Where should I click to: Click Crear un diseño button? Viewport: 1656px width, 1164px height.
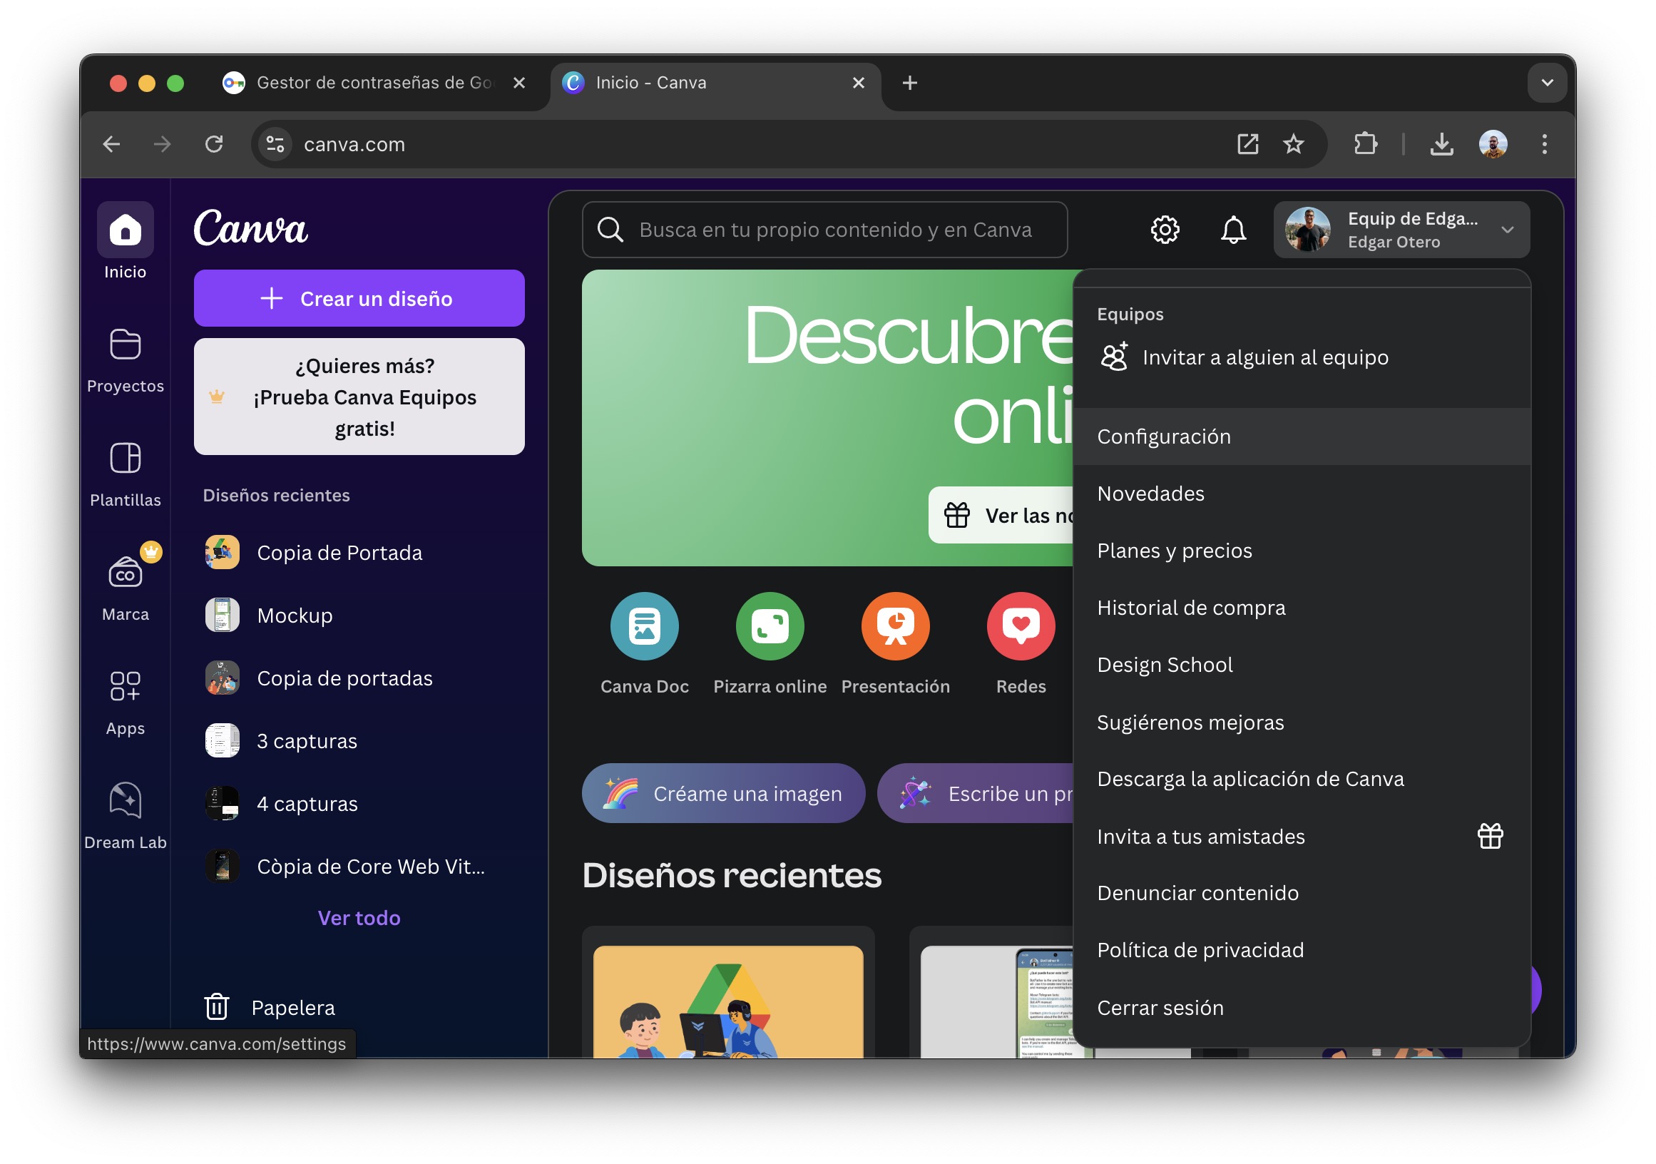click(359, 299)
